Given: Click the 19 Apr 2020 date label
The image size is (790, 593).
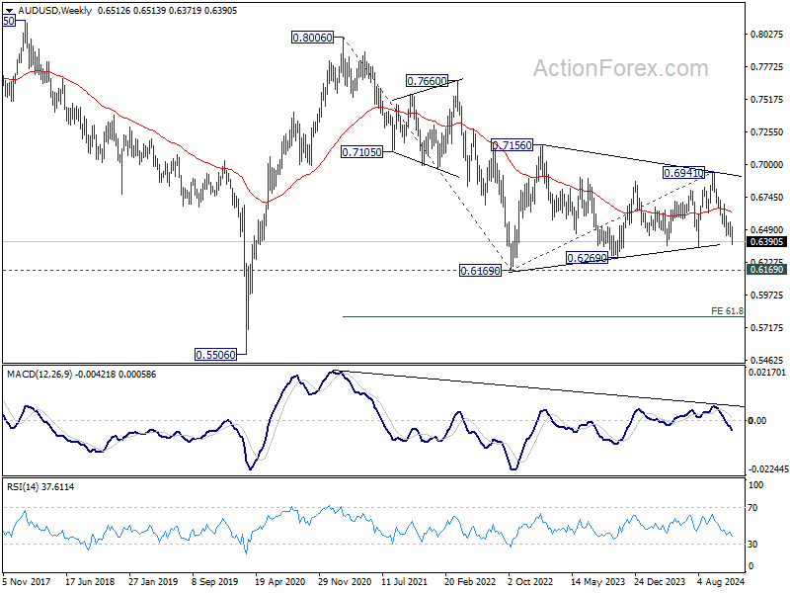Looking at the screenshot, I should (280, 581).
